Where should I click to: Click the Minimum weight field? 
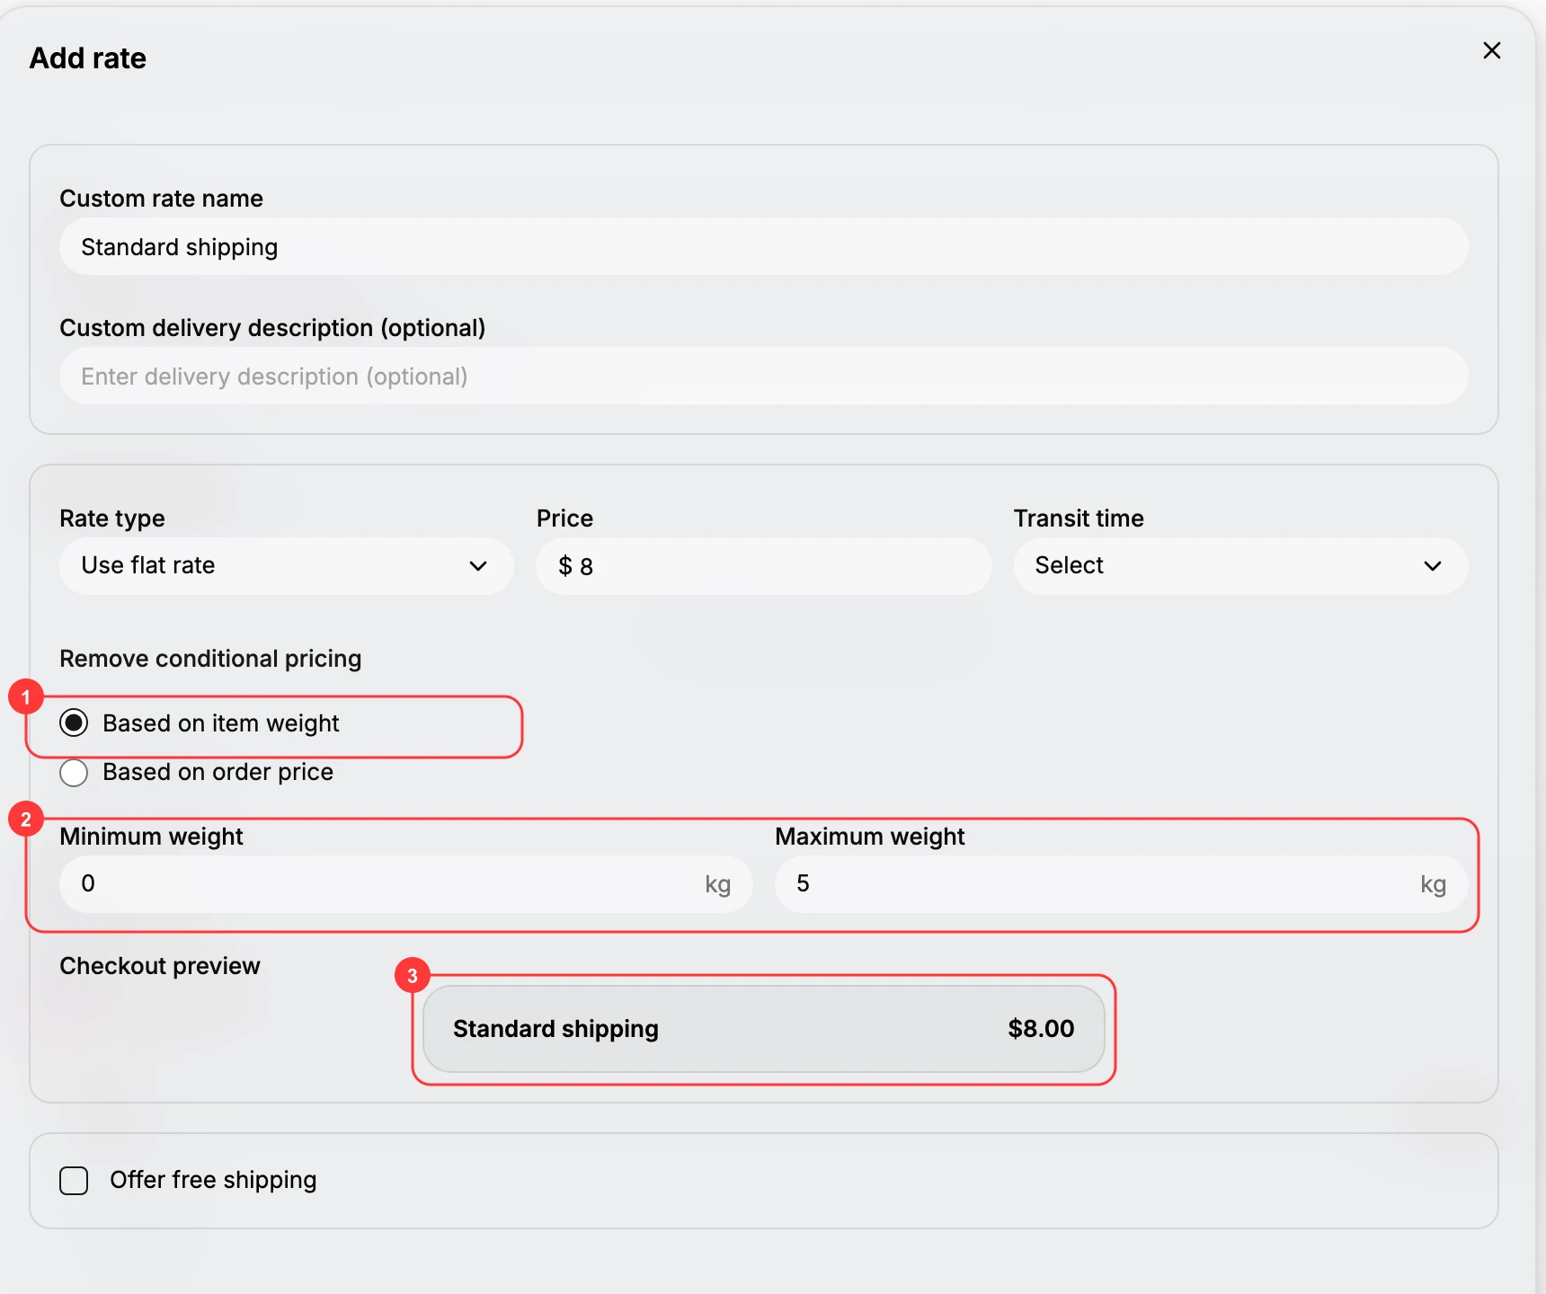(405, 884)
